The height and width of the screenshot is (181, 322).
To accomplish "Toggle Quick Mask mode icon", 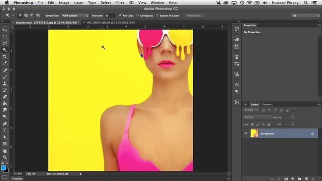I will [x=5, y=176].
